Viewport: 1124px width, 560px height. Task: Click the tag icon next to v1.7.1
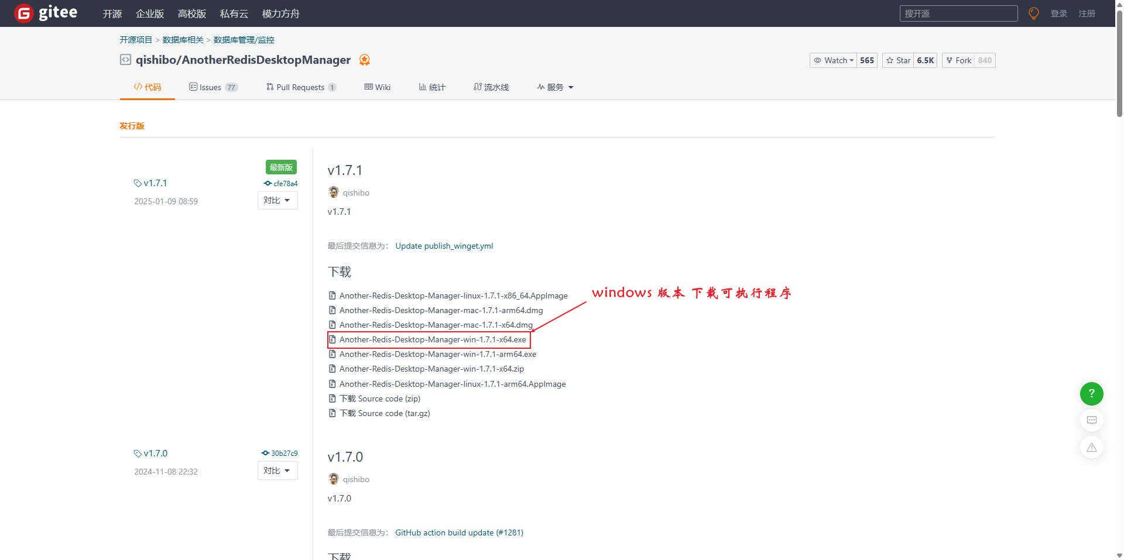click(138, 183)
